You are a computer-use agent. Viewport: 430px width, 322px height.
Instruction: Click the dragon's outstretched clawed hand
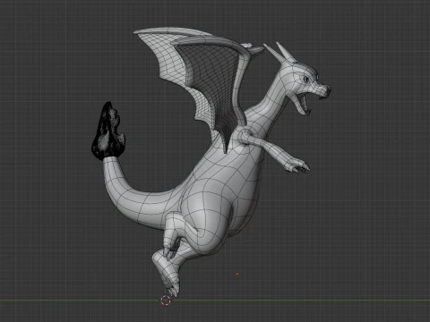297,165
